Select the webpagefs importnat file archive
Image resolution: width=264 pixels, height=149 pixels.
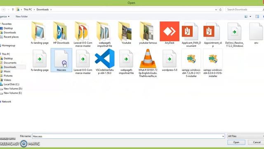(126, 62)
